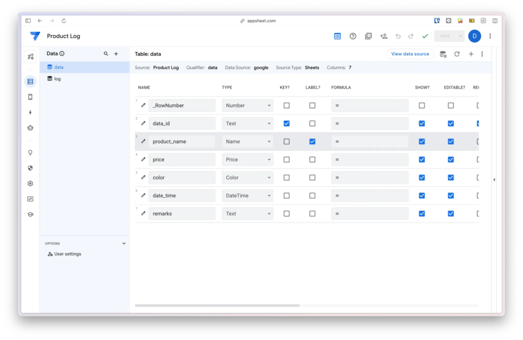Reload the browser page
The image size is (523, 340).
click(64, 20)
